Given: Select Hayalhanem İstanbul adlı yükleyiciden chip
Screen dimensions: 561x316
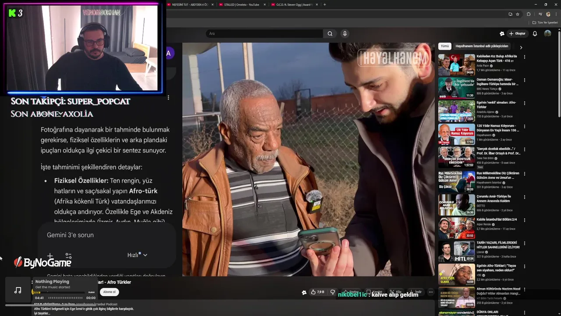Looking at the screenshot, I should [482, 46].
